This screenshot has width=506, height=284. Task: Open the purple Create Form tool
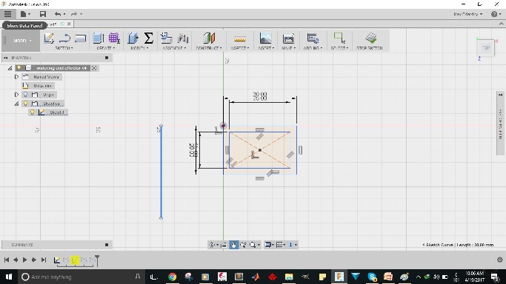pos(114,38)
